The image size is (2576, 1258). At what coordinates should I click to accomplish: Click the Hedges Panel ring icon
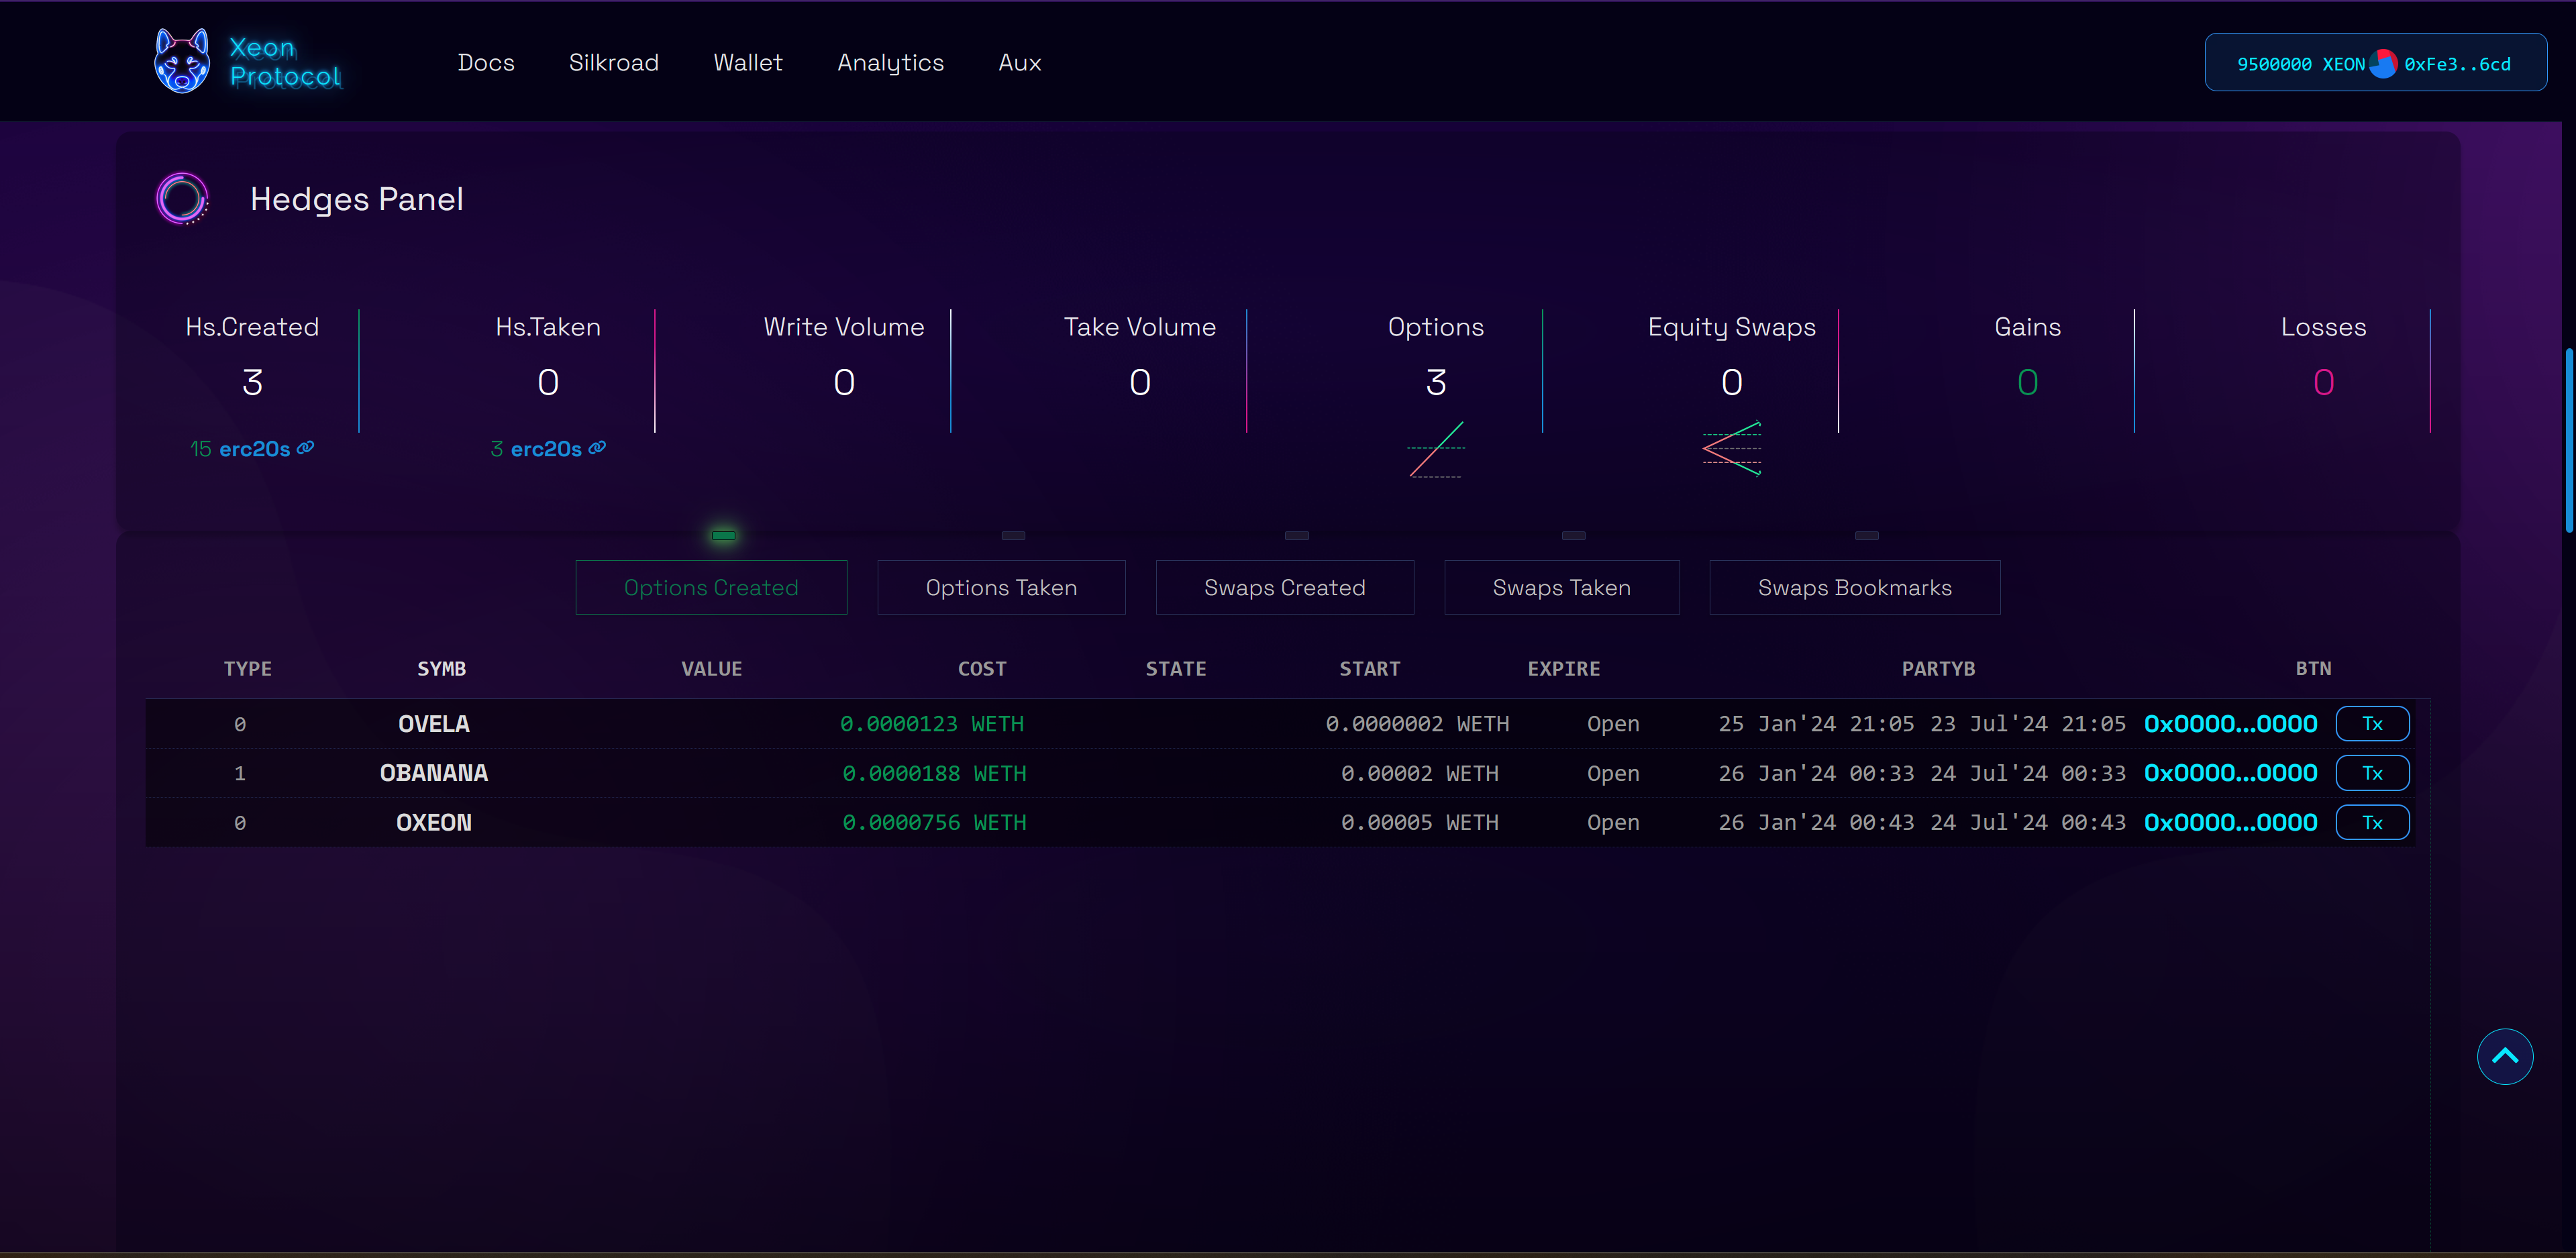click(x=182, y=198)
